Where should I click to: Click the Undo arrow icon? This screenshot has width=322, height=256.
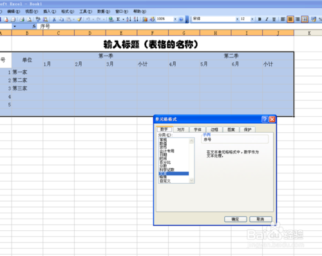tap(88, 19)
